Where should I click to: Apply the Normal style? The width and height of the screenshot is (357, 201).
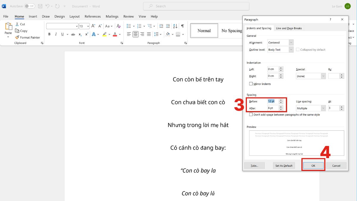pos(204,31)
